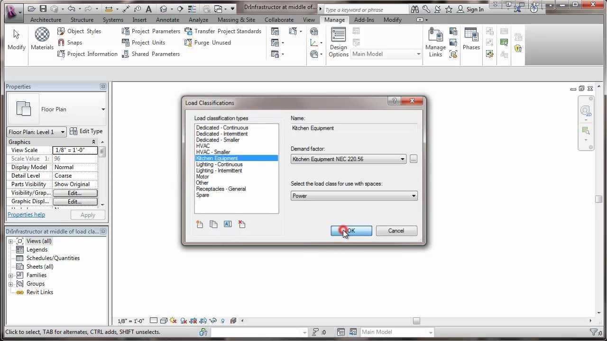
Task: Open Project Parameters
Action: click(151, 31)
